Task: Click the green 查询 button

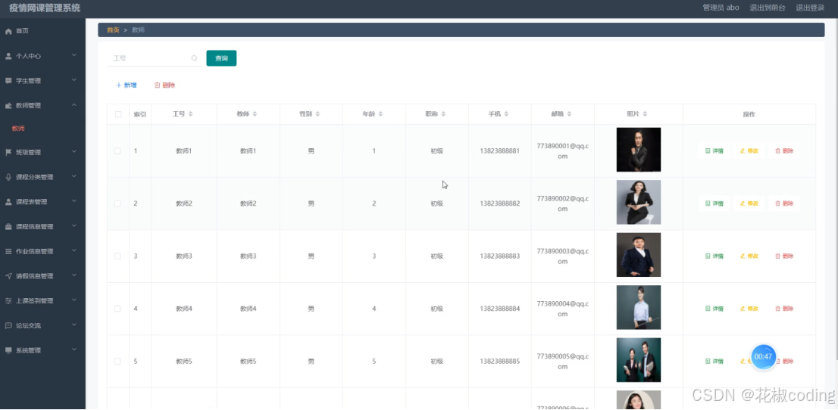Action: pos(221,58)
